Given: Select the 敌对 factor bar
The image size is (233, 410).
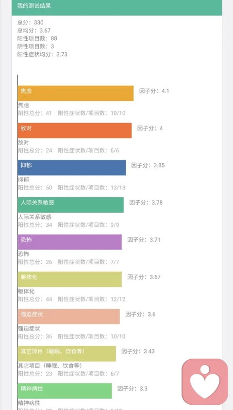Looking at the screenshot, I should pos(75,130).
